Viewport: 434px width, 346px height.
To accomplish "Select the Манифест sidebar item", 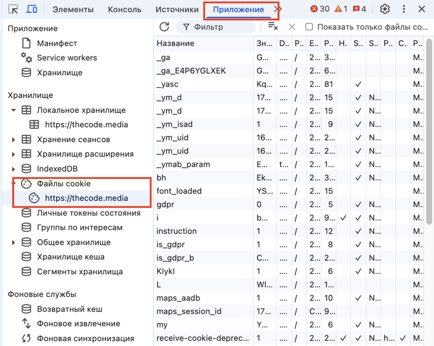I will tap(57, 43).
